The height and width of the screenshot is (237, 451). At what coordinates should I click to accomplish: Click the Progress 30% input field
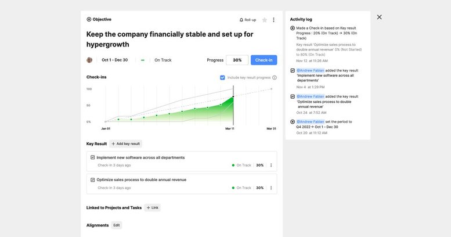pos(237,60)
